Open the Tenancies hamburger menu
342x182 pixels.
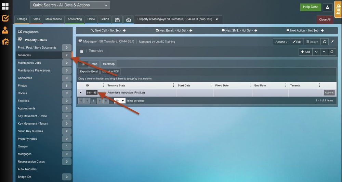(82, 51)
